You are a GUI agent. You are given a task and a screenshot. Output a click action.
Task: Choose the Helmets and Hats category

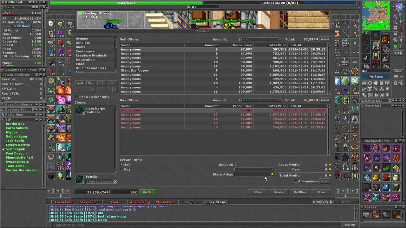coord(91,68)
